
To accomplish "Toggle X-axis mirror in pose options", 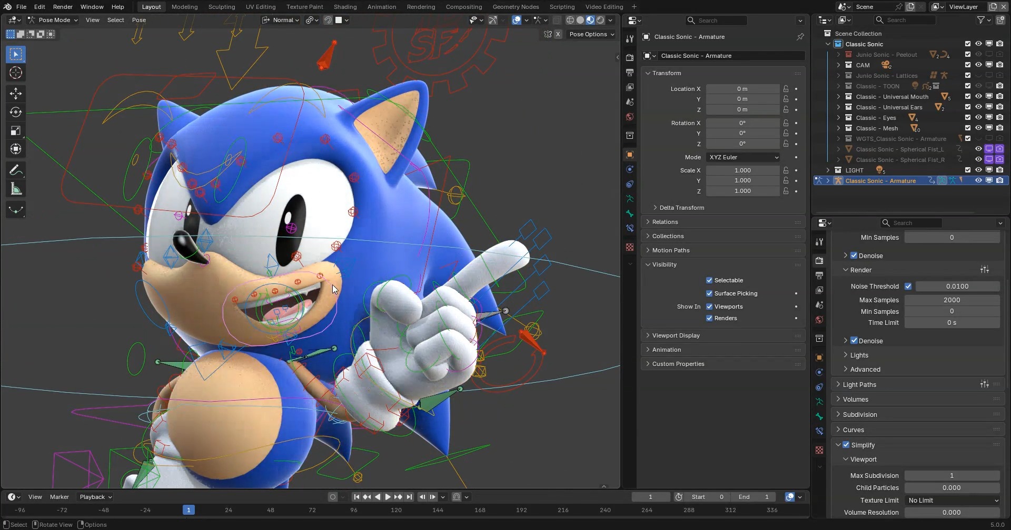I will tap(558, 34).
